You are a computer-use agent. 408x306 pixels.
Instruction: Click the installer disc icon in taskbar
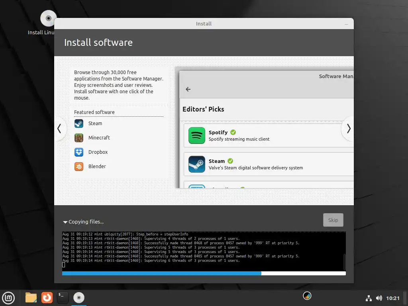click(x=79, y=298)
